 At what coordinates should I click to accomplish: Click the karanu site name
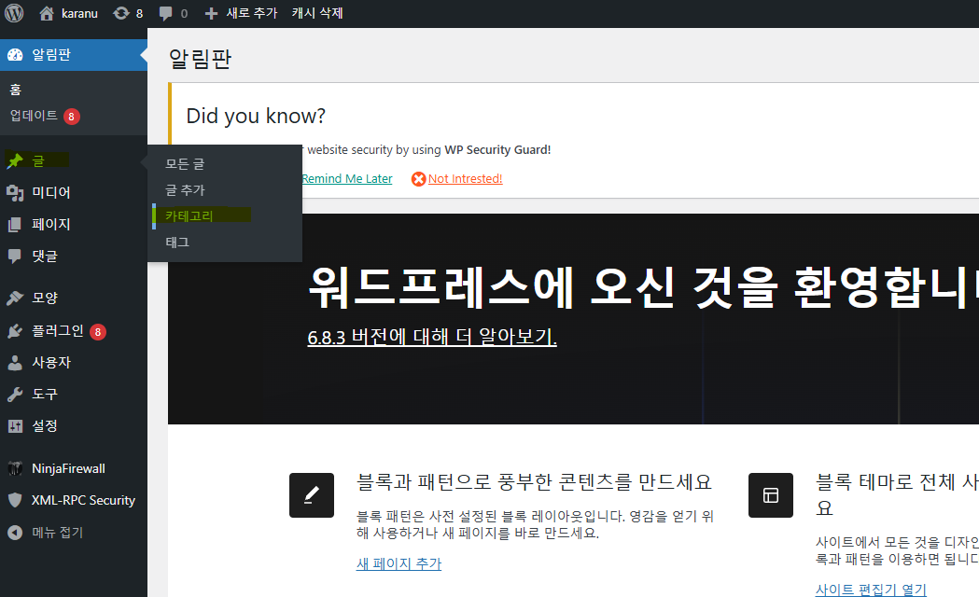[x=79, y=13]
